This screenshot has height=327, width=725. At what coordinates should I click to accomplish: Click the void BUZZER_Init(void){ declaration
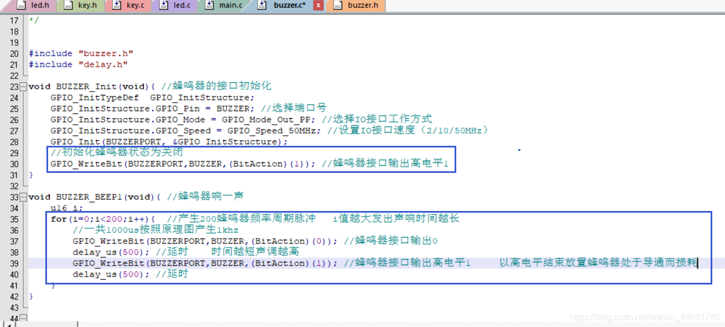[91, 87]
